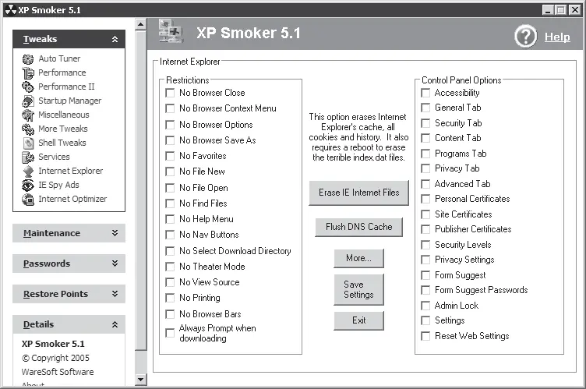Viewport: 586px width, 389px height.
Task: Check Form Suggest Passwords
Action: point(425,290)
